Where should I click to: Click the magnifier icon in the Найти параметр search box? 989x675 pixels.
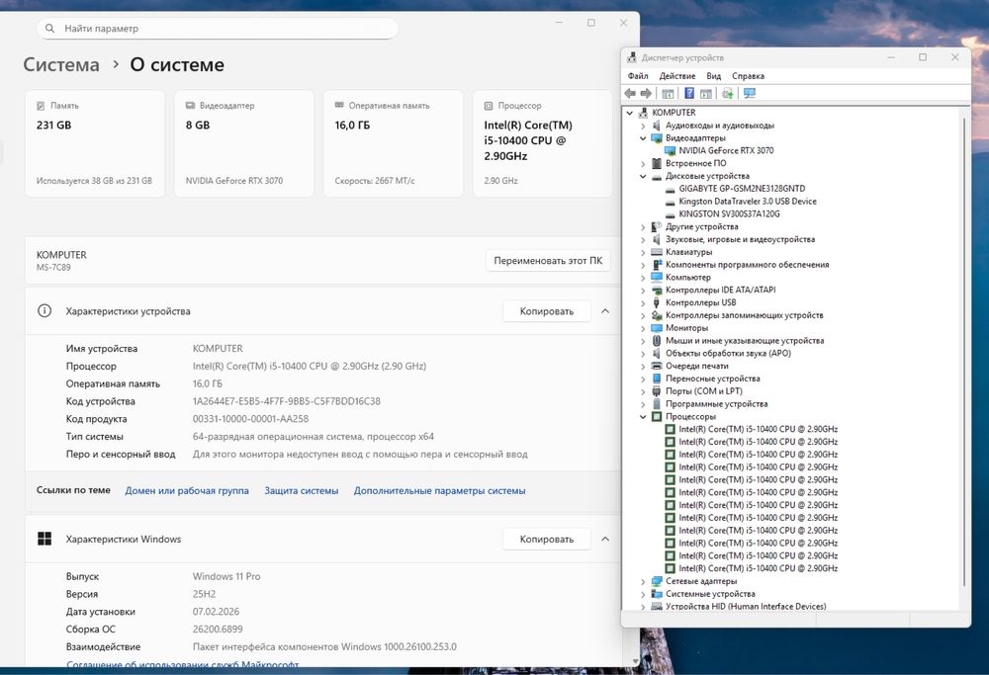49,29
